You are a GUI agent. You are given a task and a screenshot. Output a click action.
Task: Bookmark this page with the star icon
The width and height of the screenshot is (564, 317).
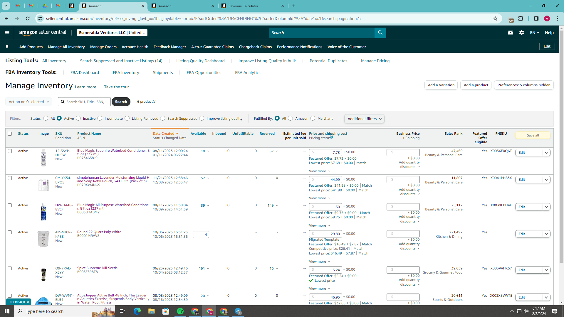[x=495, y=18]
